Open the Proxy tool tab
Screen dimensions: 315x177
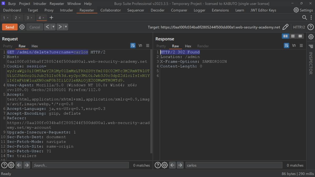coord(49,10)
